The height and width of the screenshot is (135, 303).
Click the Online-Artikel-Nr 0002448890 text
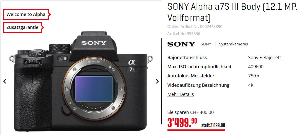pyautogui.click(x=195, y=27)
